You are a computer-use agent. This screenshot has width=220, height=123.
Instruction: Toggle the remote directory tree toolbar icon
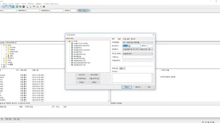[10, 7]
